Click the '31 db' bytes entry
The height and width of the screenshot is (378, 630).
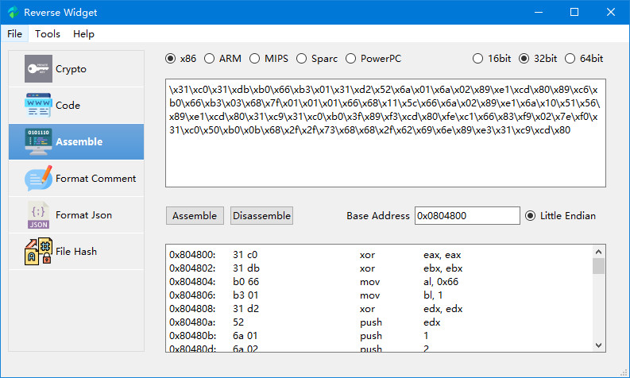tap(246, 268)
